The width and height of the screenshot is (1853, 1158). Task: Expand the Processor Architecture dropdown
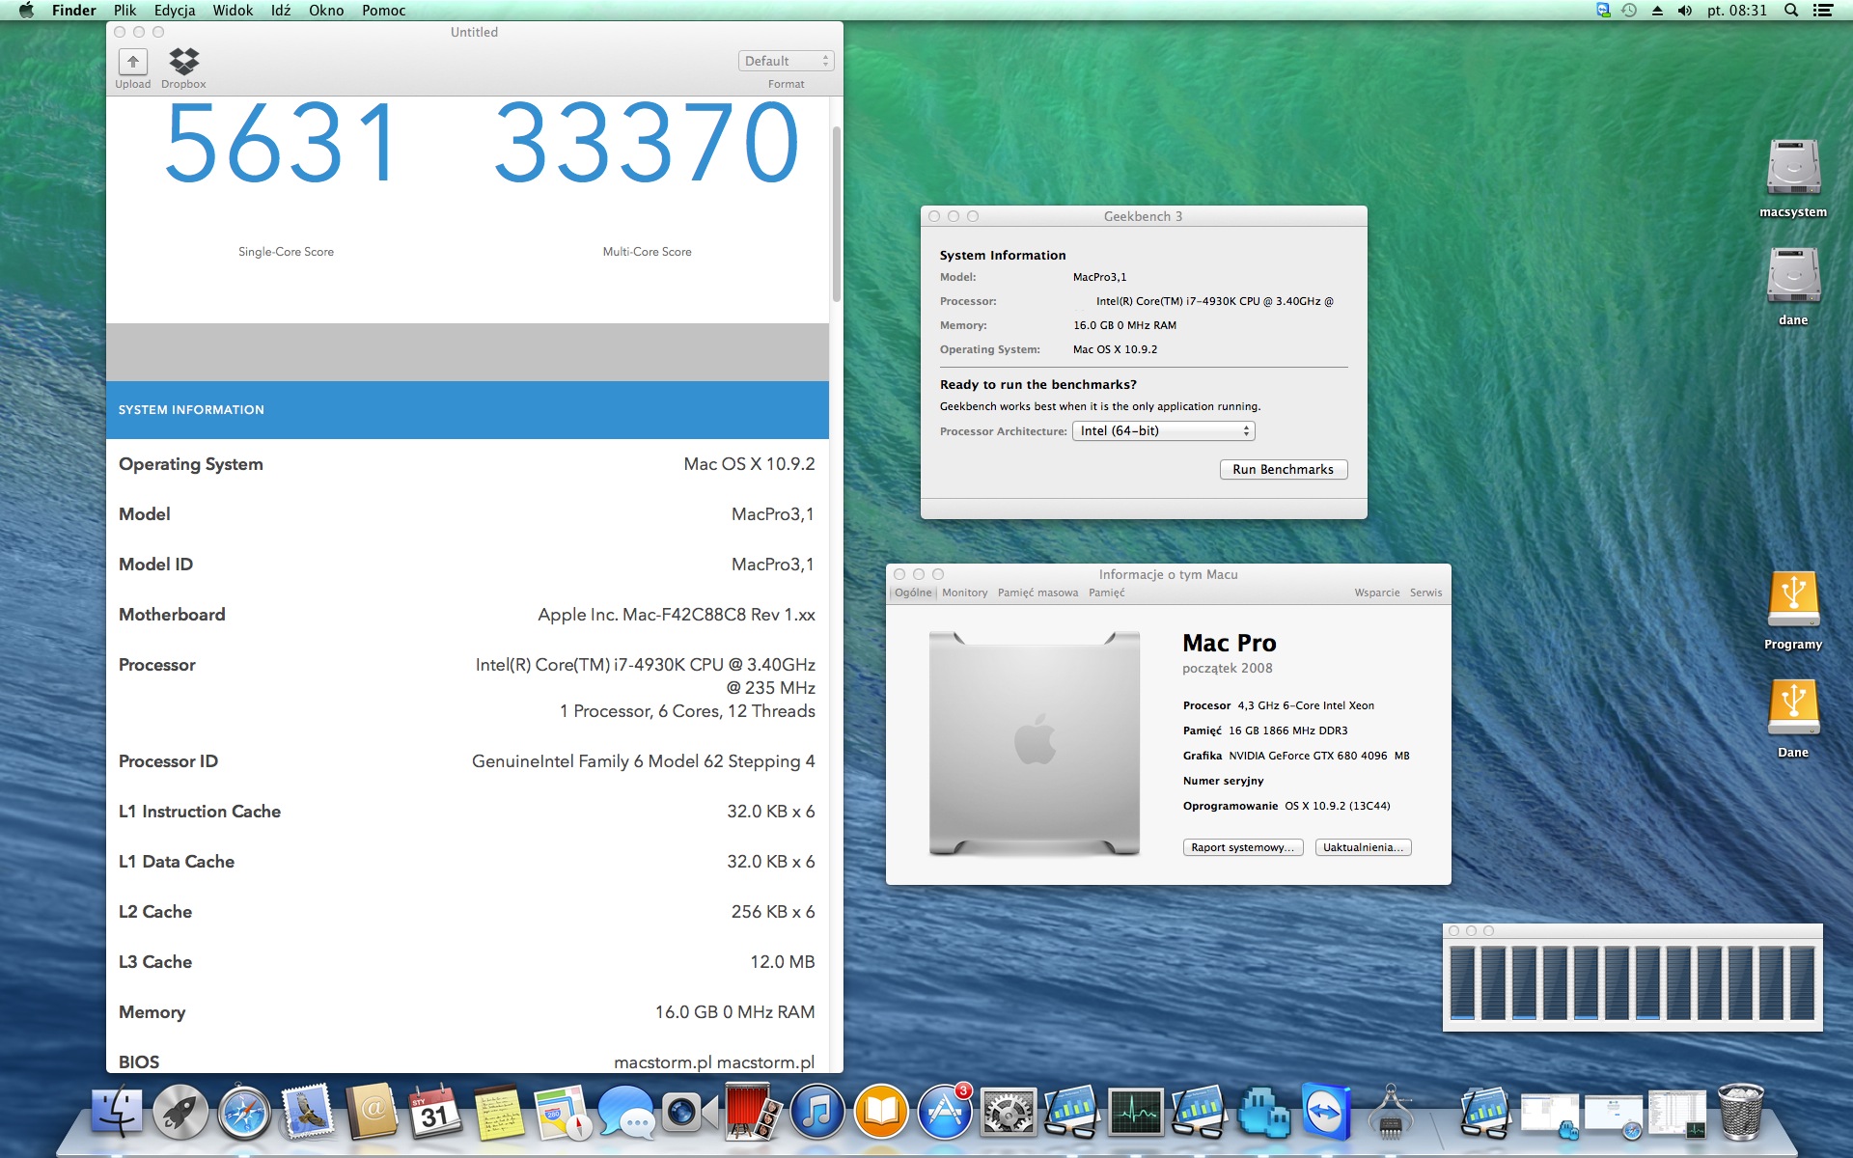(x=1164, y=431)
